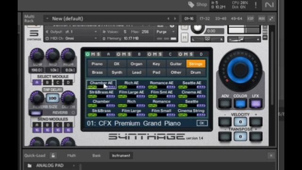Confirm with the OK button
Image resolution: width=302 pixels, height=170 pixels.
click(x=202, y=123)
